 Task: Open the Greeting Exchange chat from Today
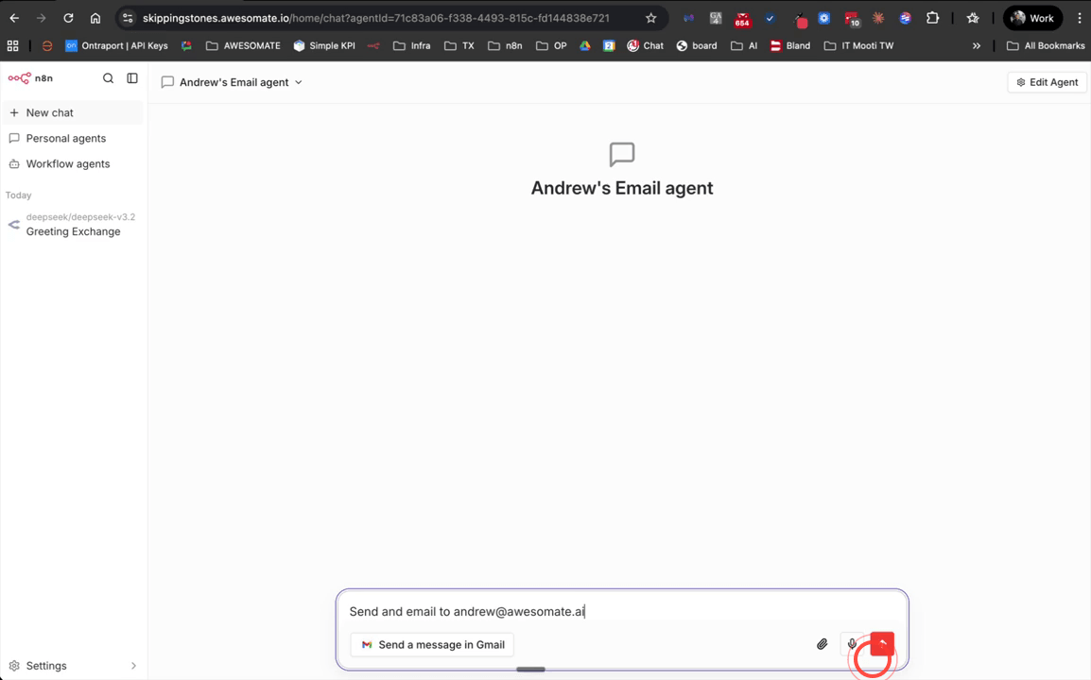pos(72,225)
